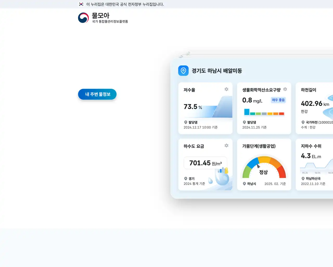Click the 4.3 EL.m groundwater value

coord(311,156)
